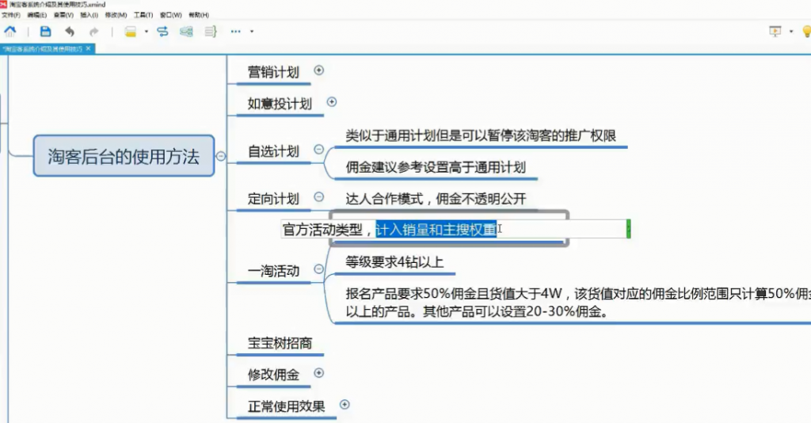This screenshot has height=423, width=811.
Task: Open the topic icon dropdown arrow
Action: [146, 32]
